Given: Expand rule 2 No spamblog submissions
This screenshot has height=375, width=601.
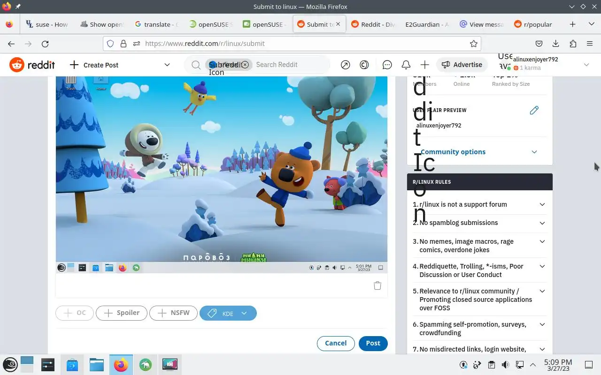Looking at the screenshot, I should (479, 223).
